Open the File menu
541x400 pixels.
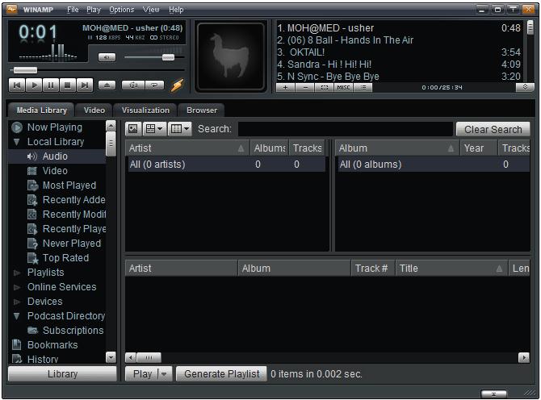tap(73, 10)
